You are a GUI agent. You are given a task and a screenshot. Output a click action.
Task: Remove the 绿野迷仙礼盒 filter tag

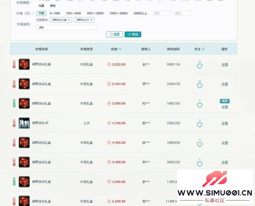(69, 20)
